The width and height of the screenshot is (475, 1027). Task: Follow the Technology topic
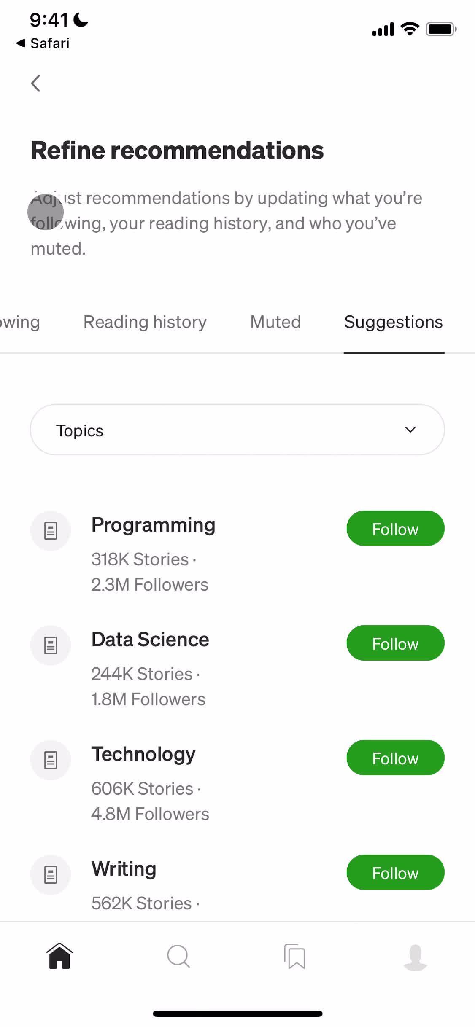point(395,758)
